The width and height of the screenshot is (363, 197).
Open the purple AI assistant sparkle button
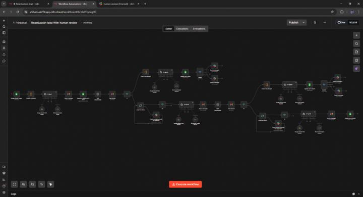(x=356, y=69)
